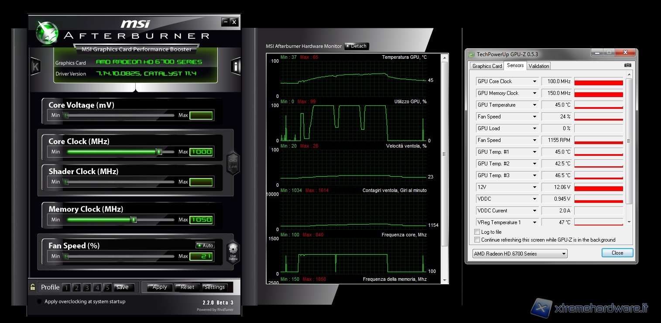Open the Fan Speed 1155 RPM dropdown

(x=534, y=140)
